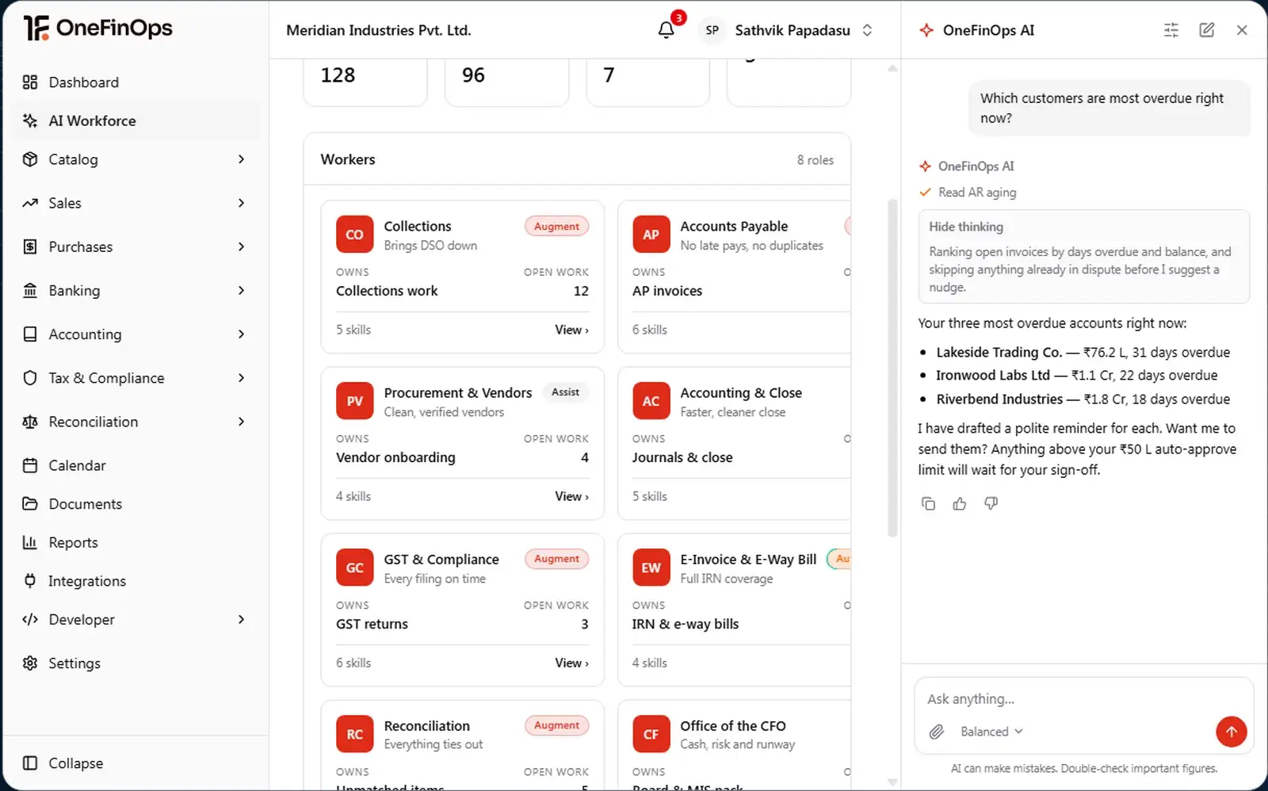
Task: Click the RC Reconciliation worker icon
Action: (x=354, y=734)
